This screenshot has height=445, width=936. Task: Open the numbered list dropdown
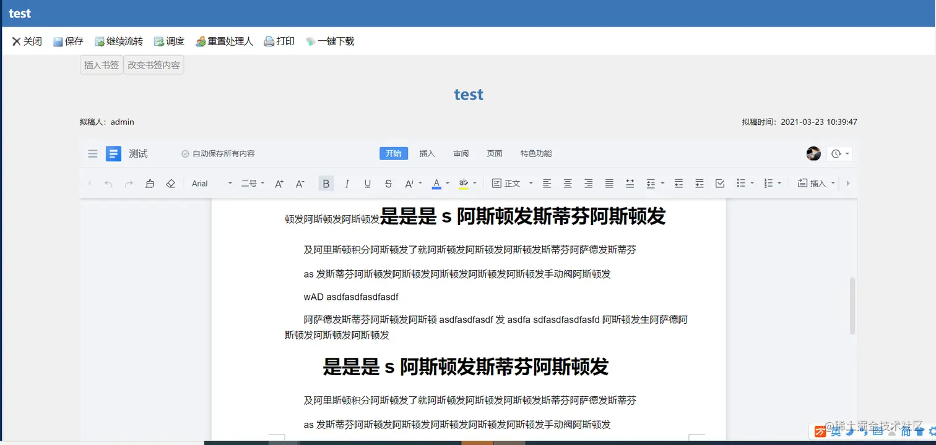point(773,184)
